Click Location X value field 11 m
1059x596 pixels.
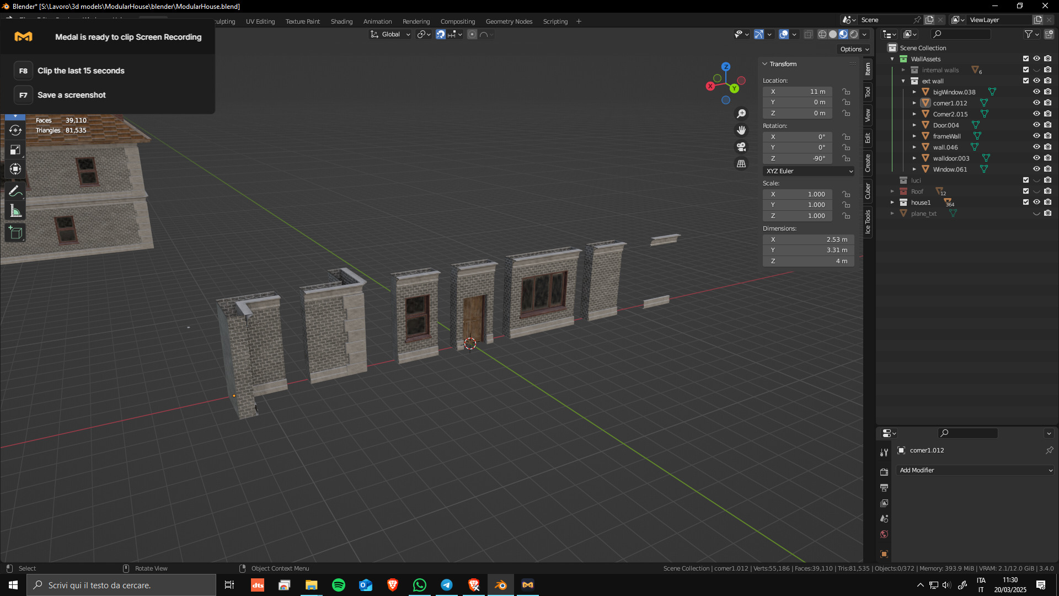(x=798, y=92)
